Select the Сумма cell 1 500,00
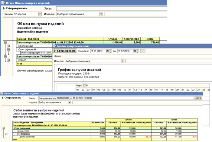The height and width of the screenshot is (142, 212). click(x=113, y=42)
